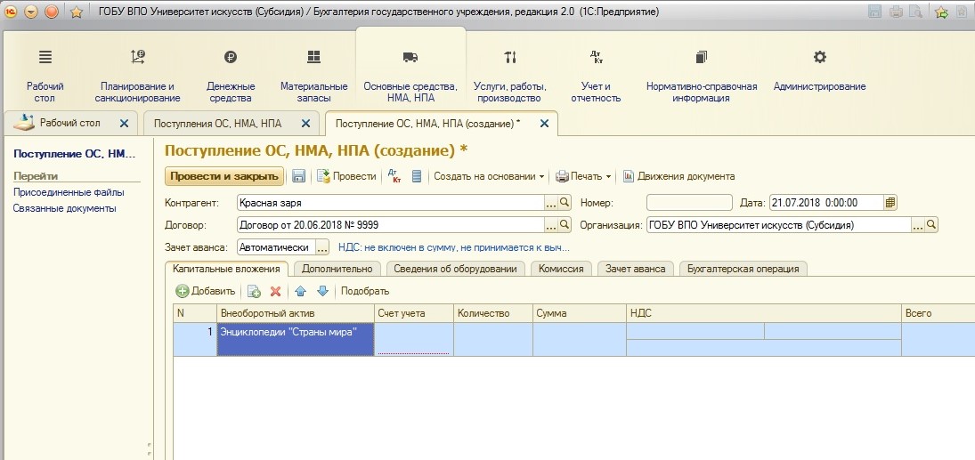
Task: Expand the Печать dropdown menu
Action: [x=584, y=176]
